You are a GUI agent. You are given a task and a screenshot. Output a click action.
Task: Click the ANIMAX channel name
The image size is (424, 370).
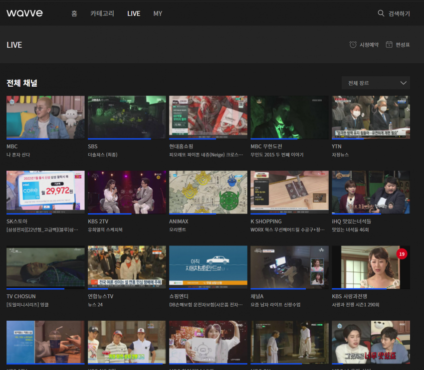[x=179, y=221]
